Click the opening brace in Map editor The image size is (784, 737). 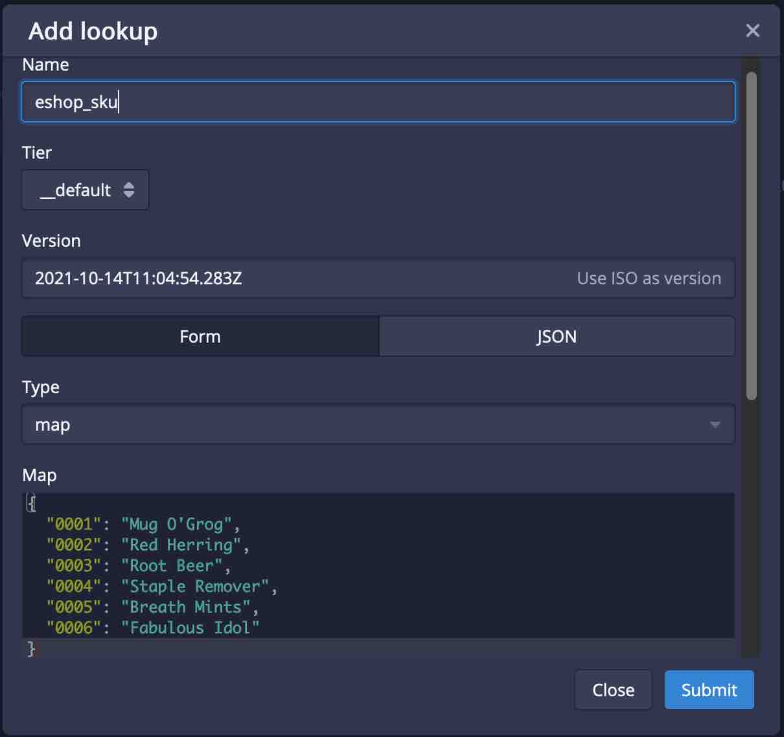(31, 503)
